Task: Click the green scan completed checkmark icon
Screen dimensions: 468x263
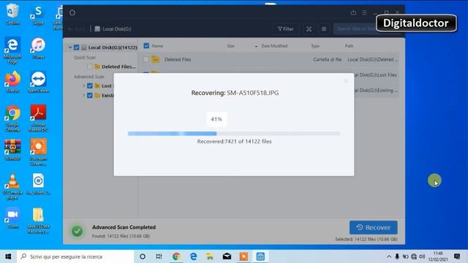Action: click(77, 231)
